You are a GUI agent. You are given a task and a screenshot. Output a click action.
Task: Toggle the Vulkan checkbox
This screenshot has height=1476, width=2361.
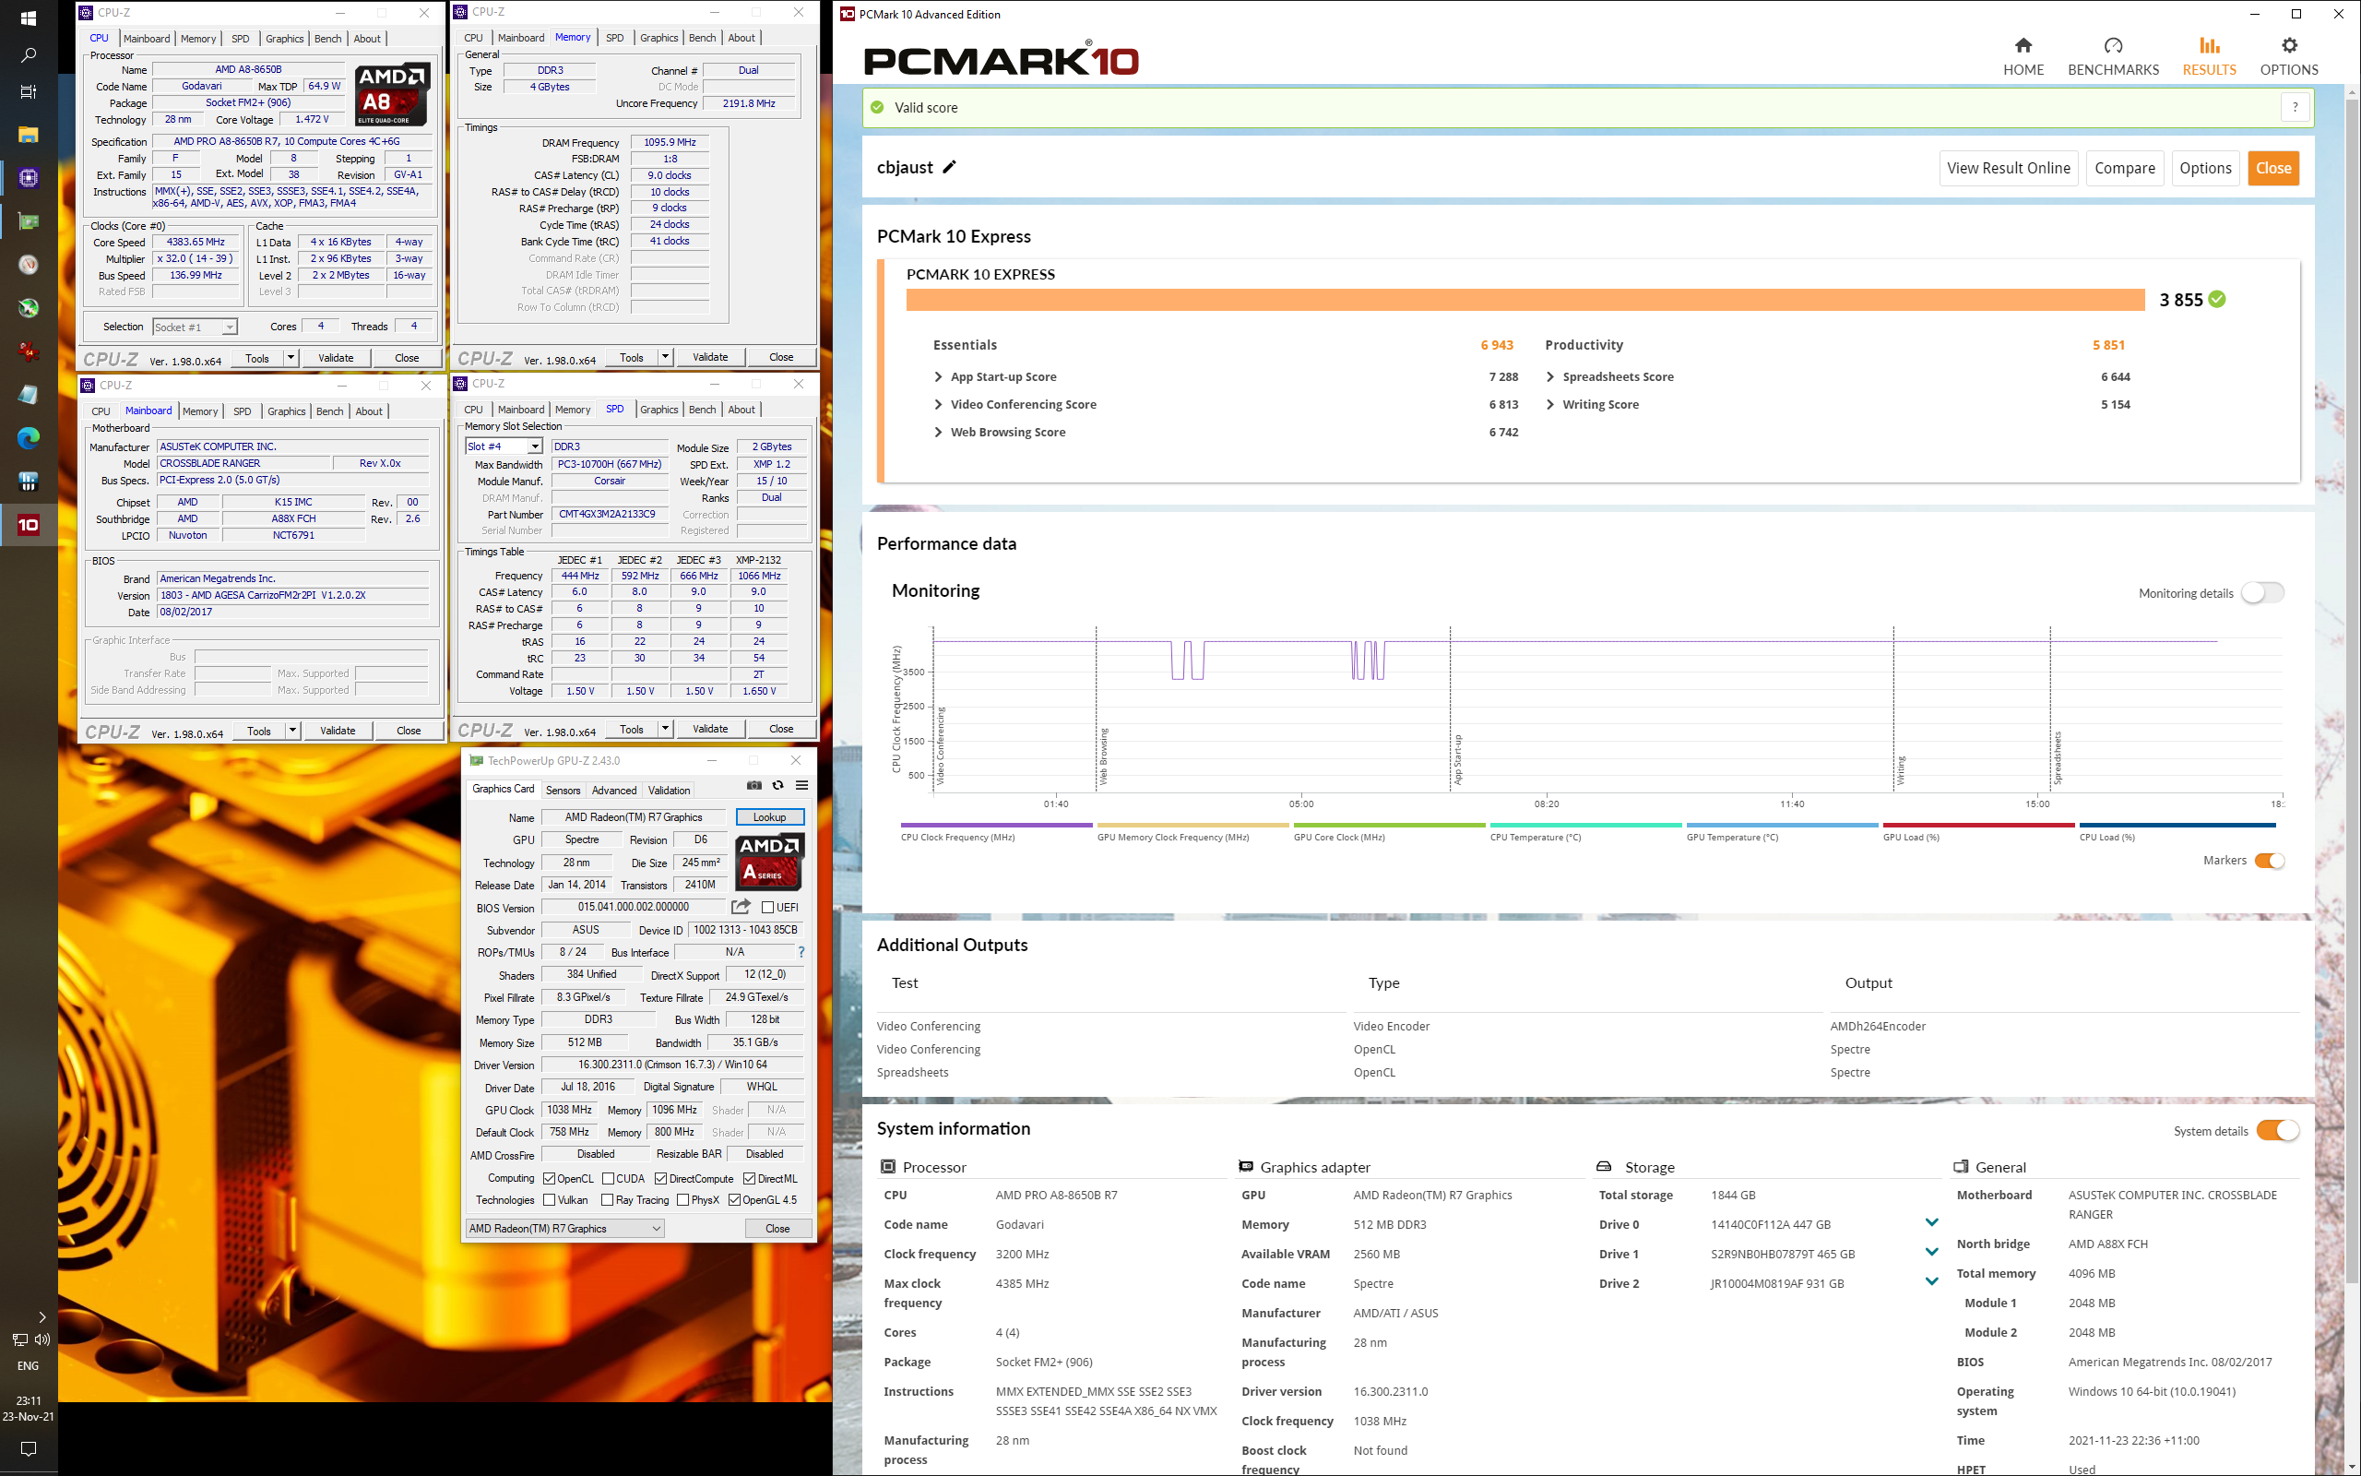[x=549, y=1200]
